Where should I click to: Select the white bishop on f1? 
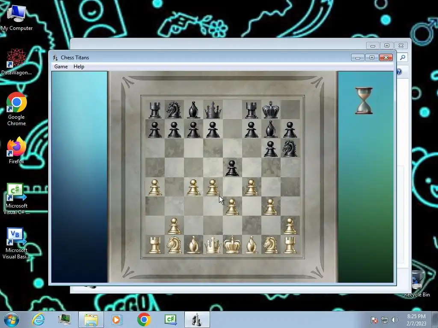tap(251, 245)
